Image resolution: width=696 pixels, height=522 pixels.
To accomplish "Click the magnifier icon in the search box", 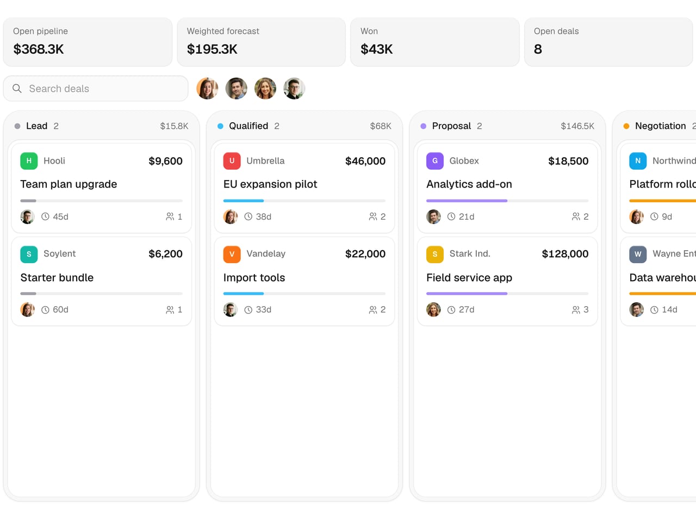I will (x=17, y=89).
